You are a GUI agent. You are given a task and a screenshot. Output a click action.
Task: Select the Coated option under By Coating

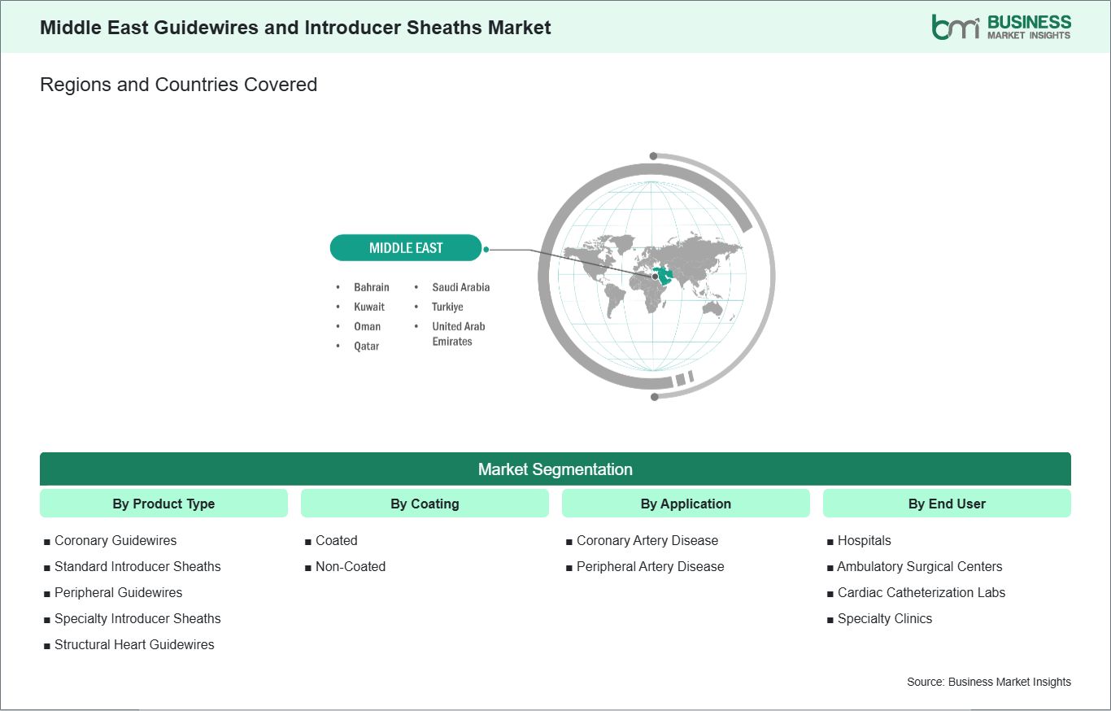coord(334,540)
